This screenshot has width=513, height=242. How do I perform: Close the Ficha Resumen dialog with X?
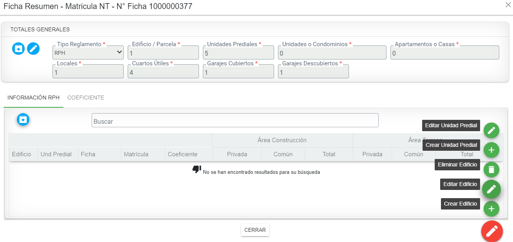[x=508, y=5]
